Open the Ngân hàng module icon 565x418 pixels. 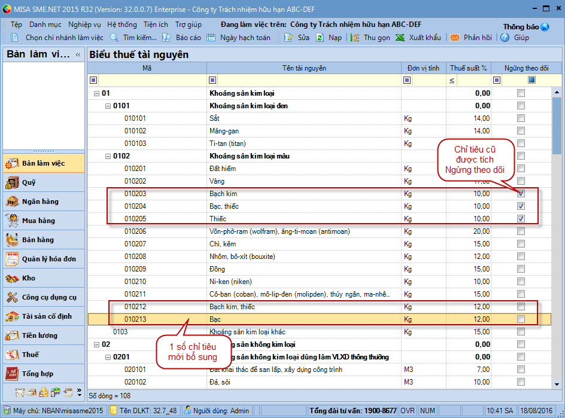[12, 202]
